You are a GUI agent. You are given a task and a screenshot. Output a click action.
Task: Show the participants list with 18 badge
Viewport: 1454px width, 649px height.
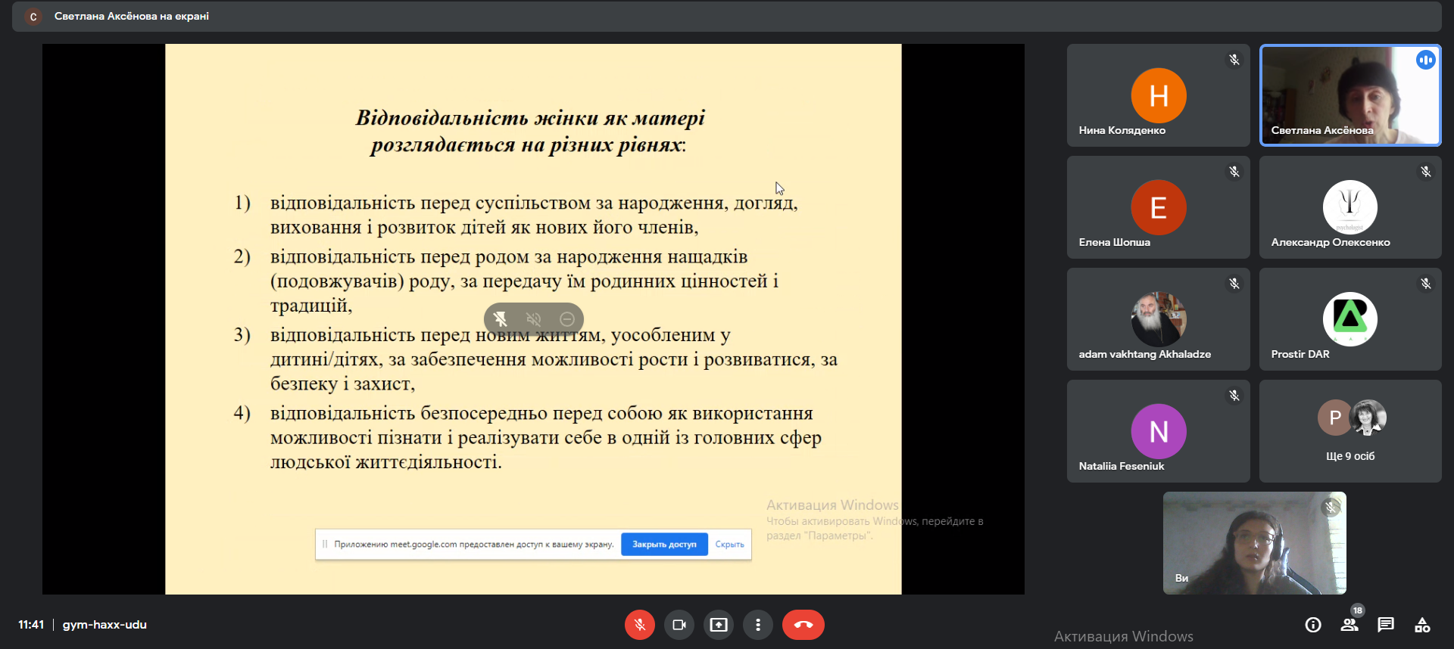click(1349, 625)
